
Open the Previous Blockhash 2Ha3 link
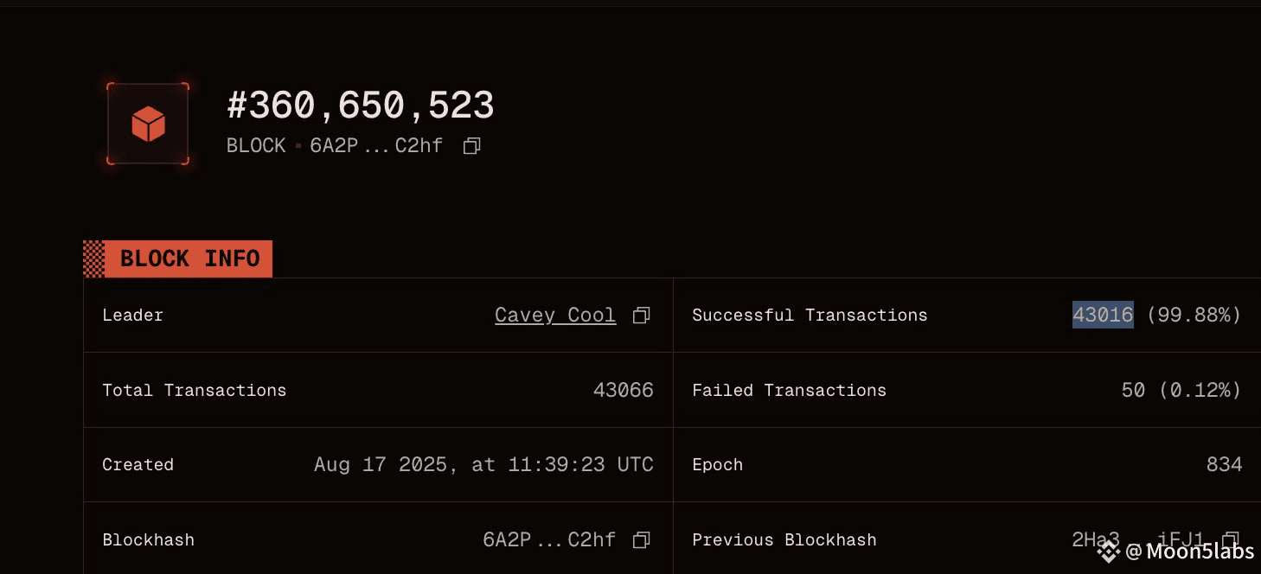1143,540
